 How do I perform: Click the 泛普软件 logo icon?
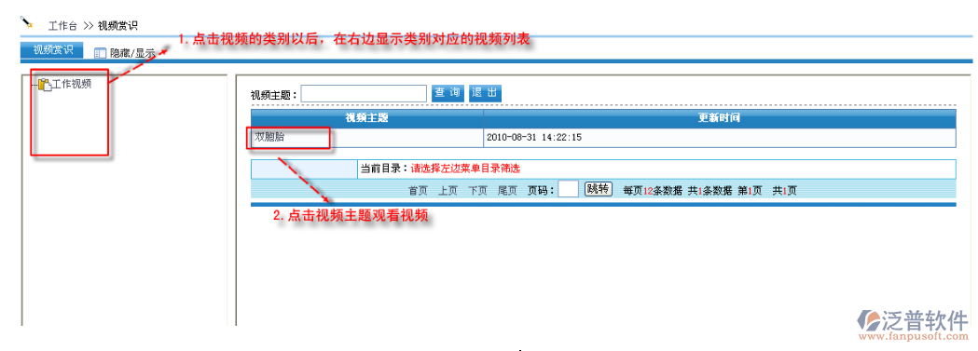pos(869,321)
